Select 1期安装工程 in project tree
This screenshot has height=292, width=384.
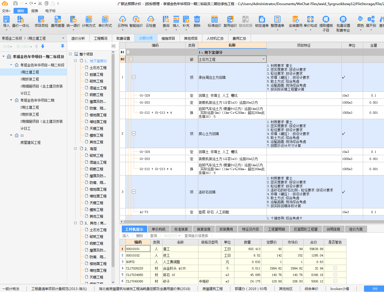pyautogui.click(x=30, y=79)
